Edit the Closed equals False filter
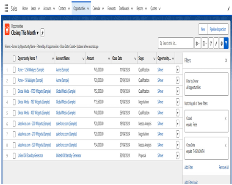 207,121
